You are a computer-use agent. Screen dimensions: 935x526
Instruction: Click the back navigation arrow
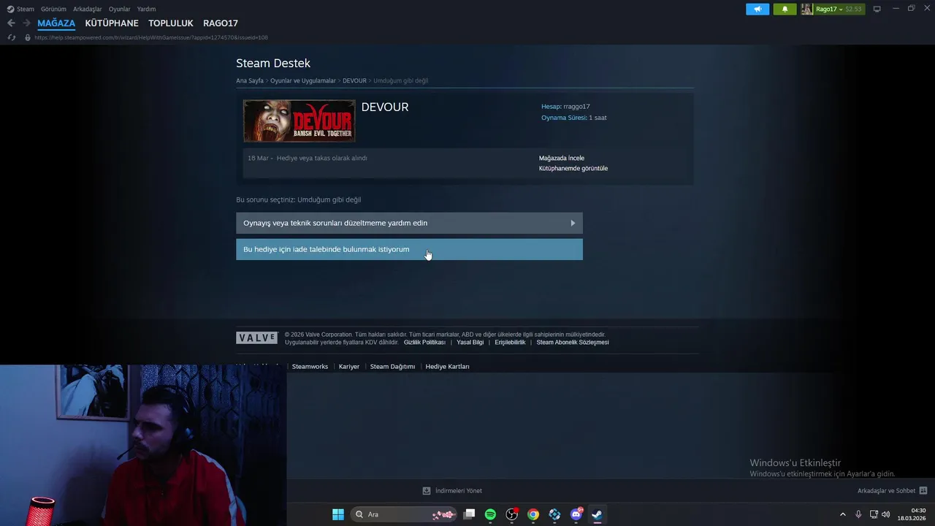[11, 23]
